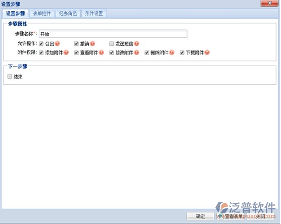Click help icon next to 撤销
The image size is (281, 224).
(92, 43)
